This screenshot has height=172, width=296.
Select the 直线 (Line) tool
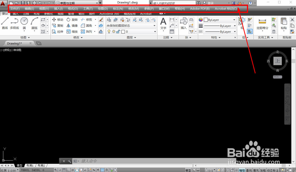point(5,23)
